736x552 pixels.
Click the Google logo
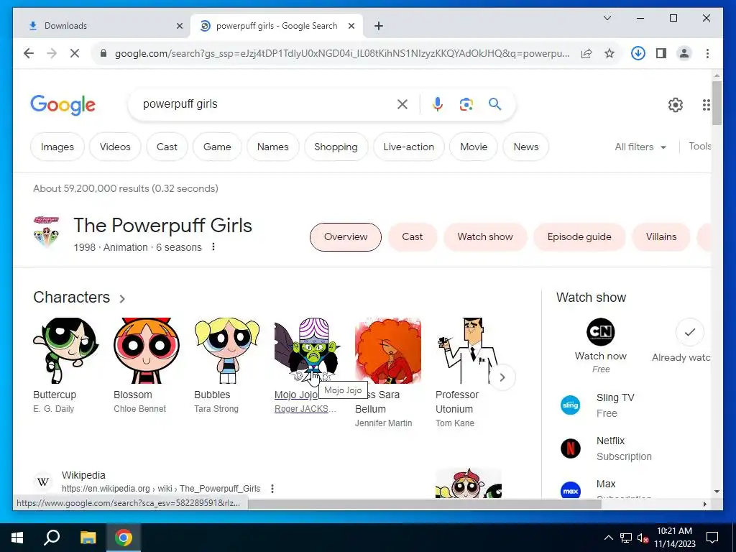pos(63,105)
